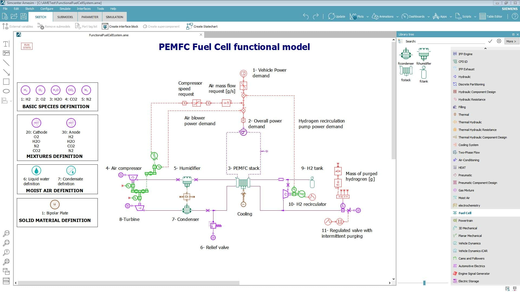Click inside the library Search field

[x=451, y=41]
